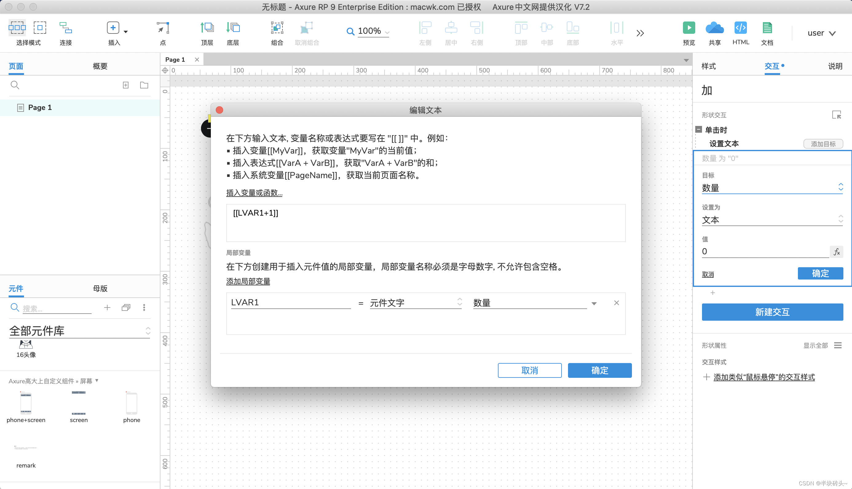The height and width of the screenshot is (489, 852).
Task: Open the 全部元件库 library selector
Action: [x=79, y=331]
